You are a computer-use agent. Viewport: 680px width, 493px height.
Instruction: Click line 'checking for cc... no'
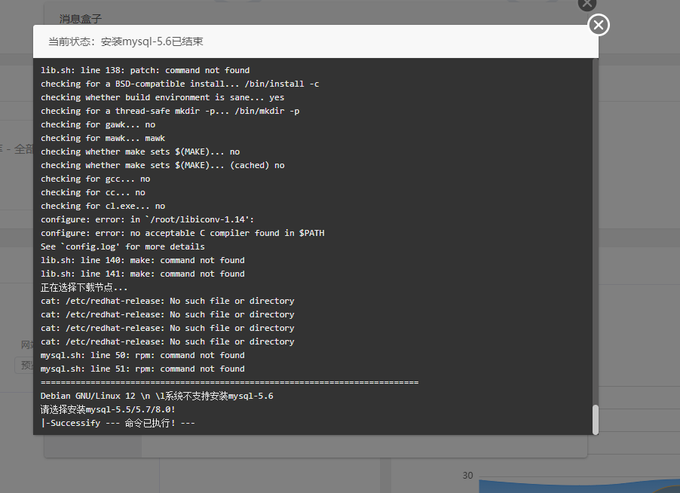click(93, 192)
